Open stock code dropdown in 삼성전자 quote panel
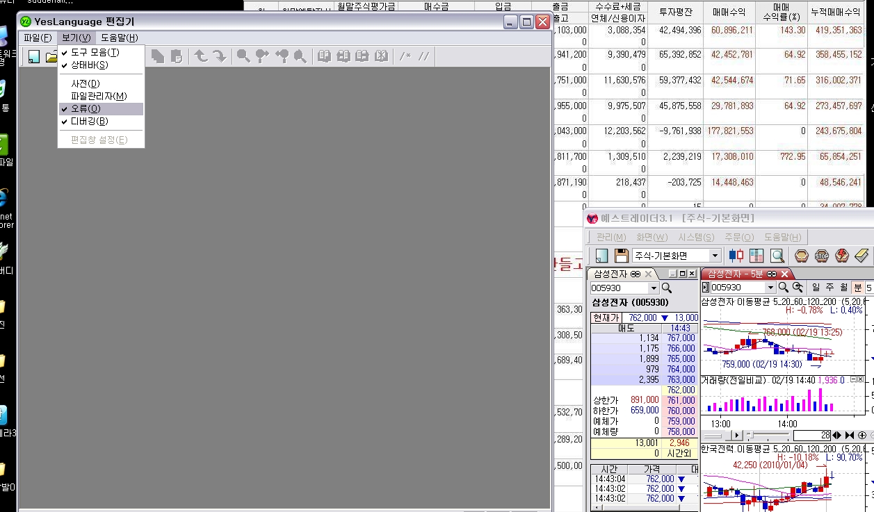This screenshot has width=874, height=512. click(x=653, y=288)
